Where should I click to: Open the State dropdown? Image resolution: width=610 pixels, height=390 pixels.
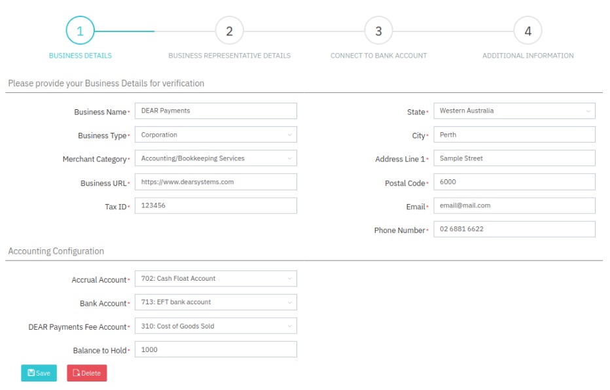pos(514,111)
